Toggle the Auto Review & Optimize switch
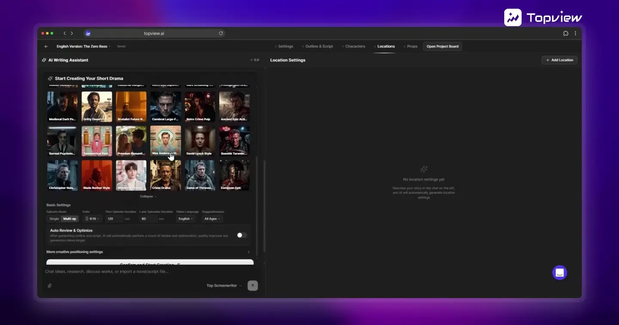The width and height of the screenshot is (619, 325). click(x=242, y=235)
